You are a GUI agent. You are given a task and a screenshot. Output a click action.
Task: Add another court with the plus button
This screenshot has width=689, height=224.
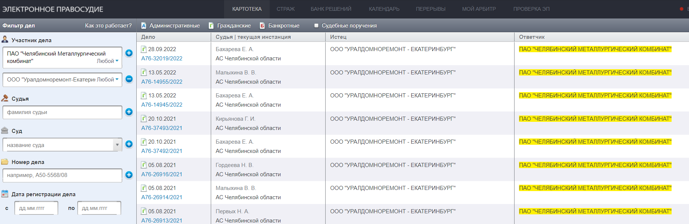(x=129, y=144)
